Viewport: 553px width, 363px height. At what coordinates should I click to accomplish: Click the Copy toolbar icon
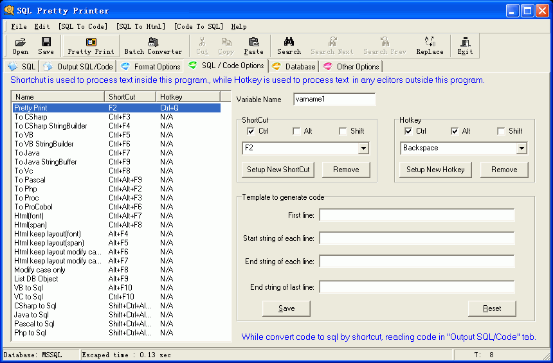pyautogui.click(x=226, y=46)
